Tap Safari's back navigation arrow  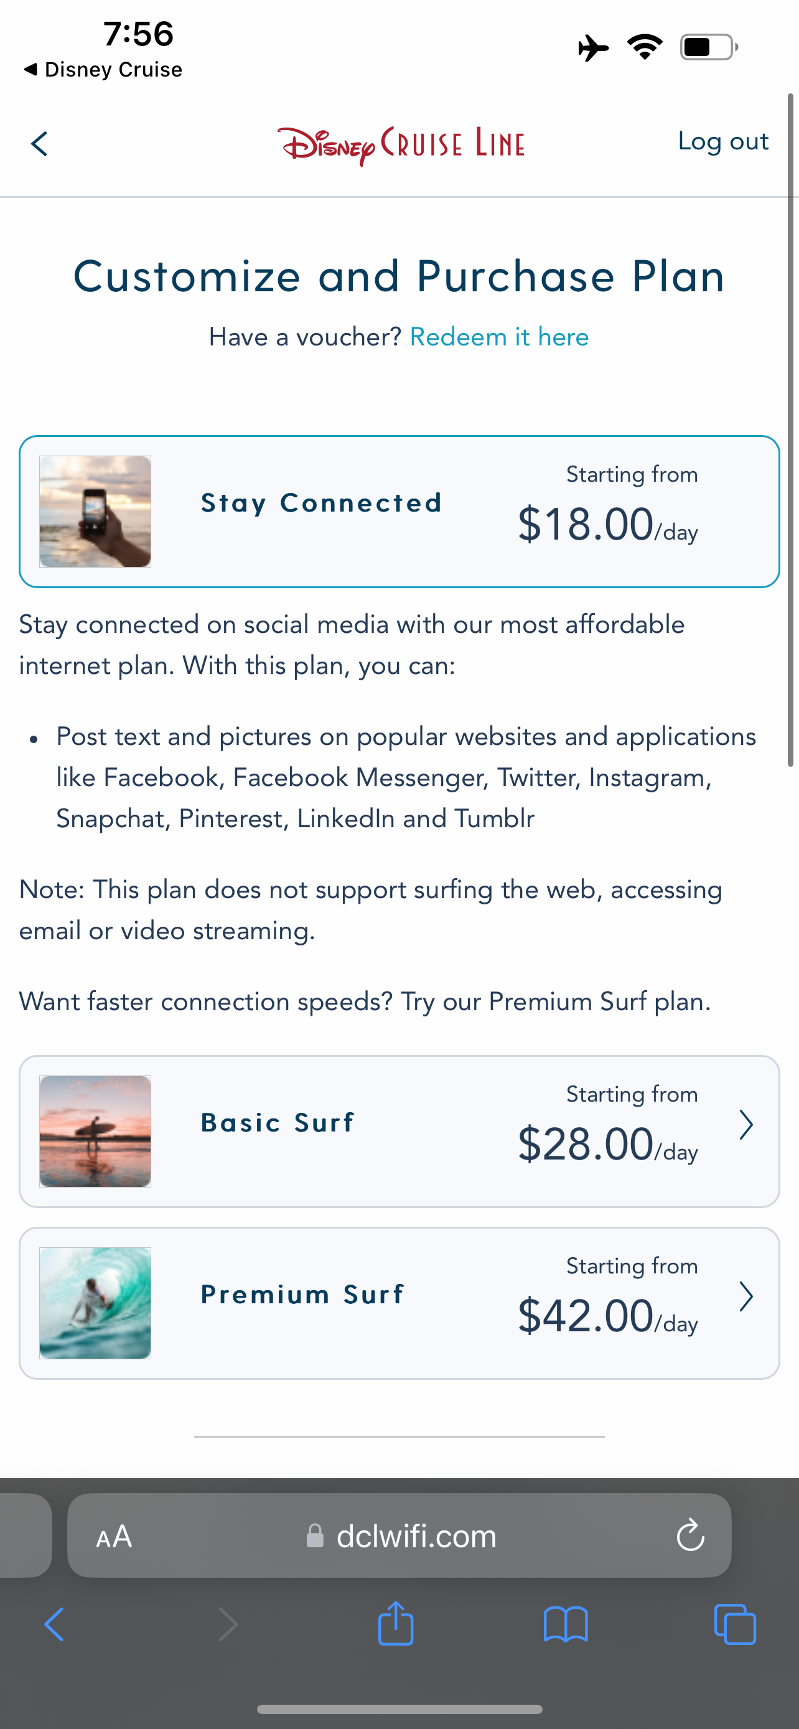tap(54, 1625)
